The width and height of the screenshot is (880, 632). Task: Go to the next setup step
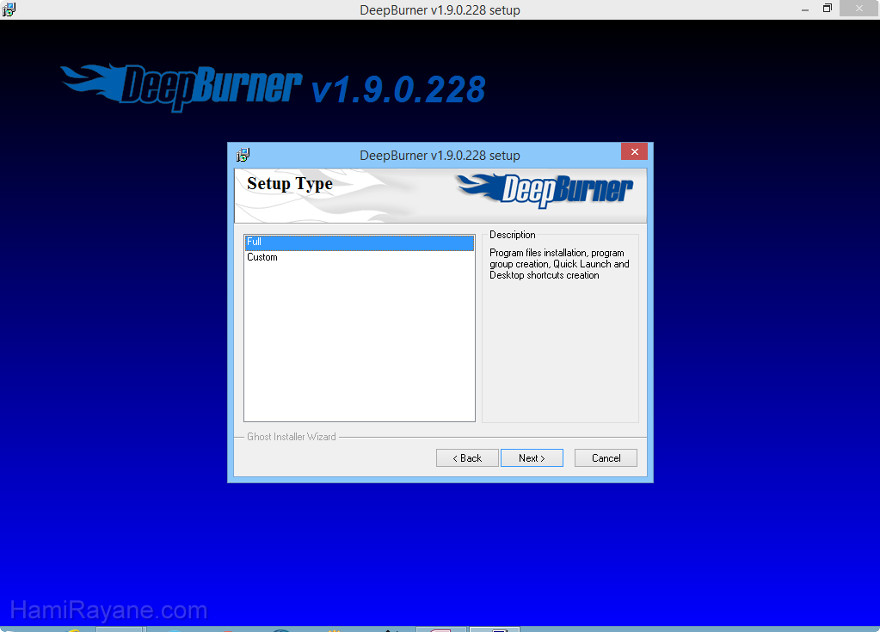pyautogui.click(x=532, y=458)
